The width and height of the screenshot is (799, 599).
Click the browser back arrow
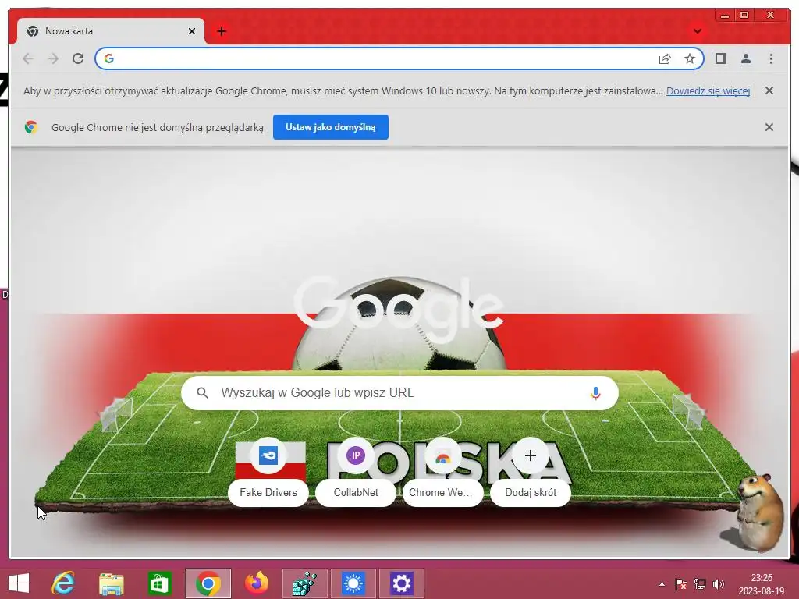pos(29,58)
